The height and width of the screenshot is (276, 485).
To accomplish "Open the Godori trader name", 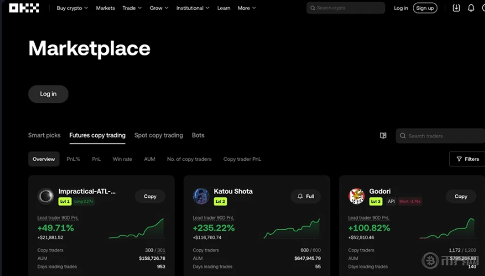I will coord(380,192).
